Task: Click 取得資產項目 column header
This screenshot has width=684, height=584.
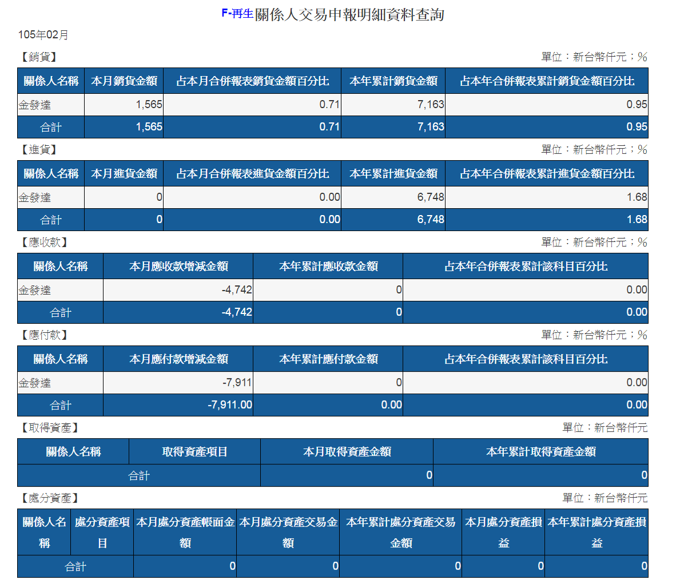Action: (x=194, y=452)
